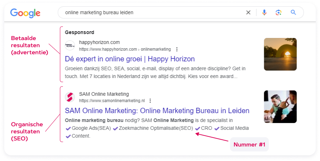Click the SAM result meeting photo thumbnail
The height and width of the screenshot is (161, 320).
[280, 106]
